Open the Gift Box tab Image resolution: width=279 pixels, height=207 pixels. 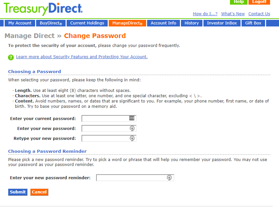coord(253,23)
